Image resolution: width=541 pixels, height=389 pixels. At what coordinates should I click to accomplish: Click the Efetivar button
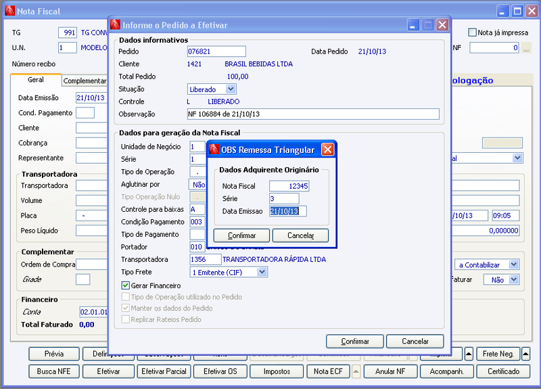click(109, 371)
